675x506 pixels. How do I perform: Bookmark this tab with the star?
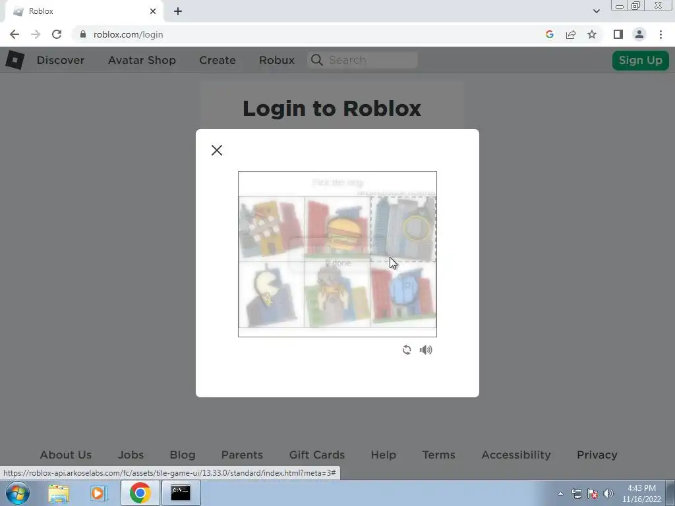592,34
